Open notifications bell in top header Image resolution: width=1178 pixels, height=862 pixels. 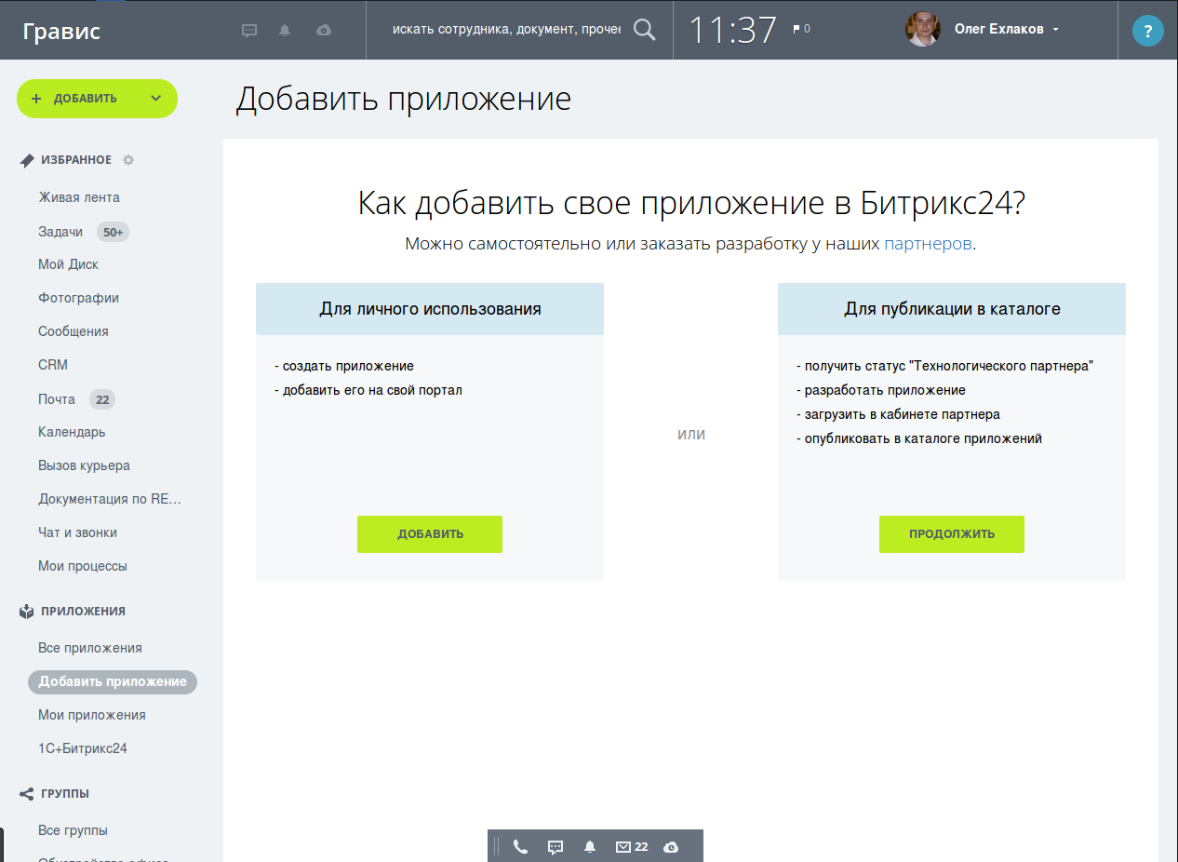[285, 30]
